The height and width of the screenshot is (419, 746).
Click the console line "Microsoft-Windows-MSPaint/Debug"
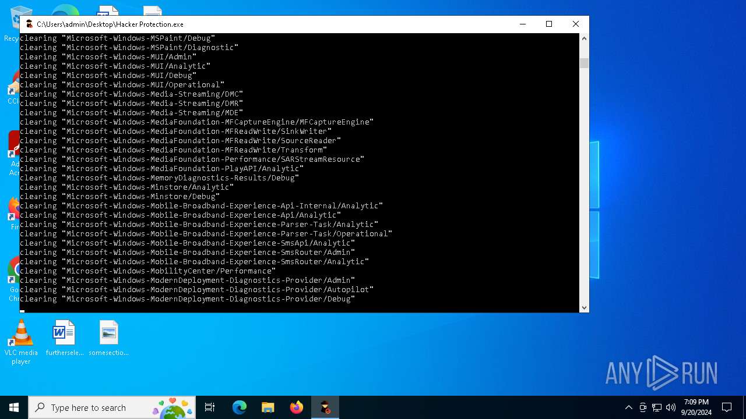[x=118, y=38]
